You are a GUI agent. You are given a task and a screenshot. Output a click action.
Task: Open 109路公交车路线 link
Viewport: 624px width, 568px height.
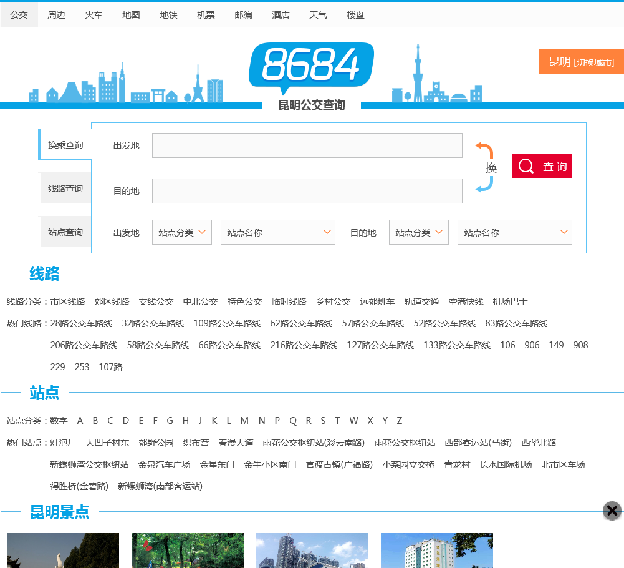(x=228, y=323)
